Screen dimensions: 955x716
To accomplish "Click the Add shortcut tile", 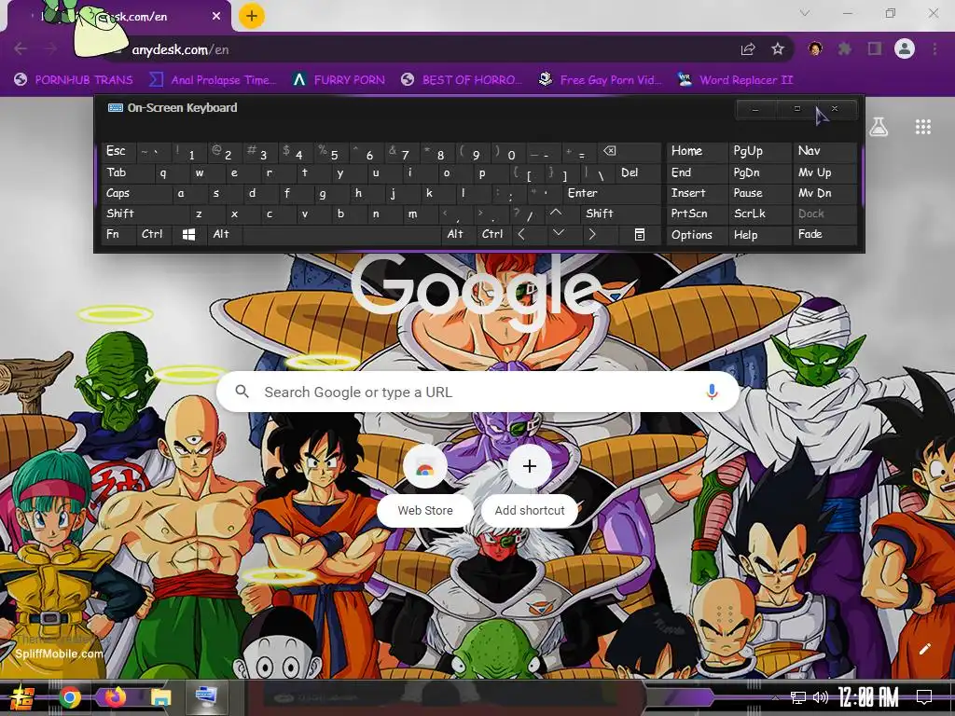I will pos(530,485).
